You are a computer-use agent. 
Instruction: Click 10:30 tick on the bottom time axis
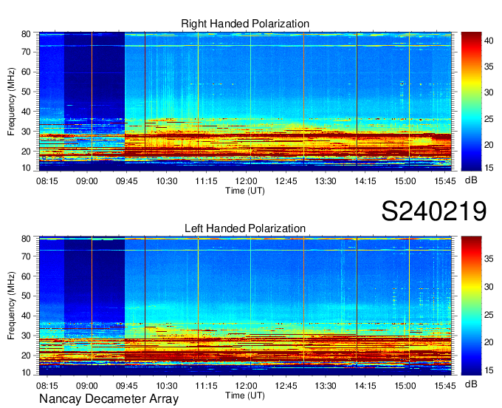(167, 385)
